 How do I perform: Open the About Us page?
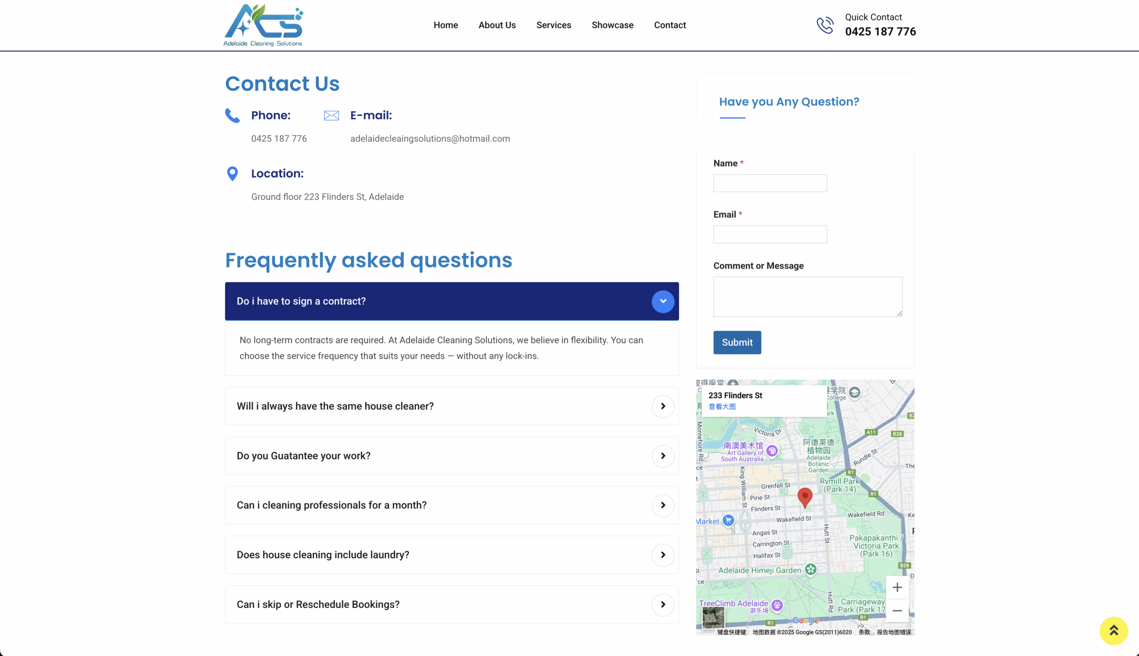click(497, 25)
